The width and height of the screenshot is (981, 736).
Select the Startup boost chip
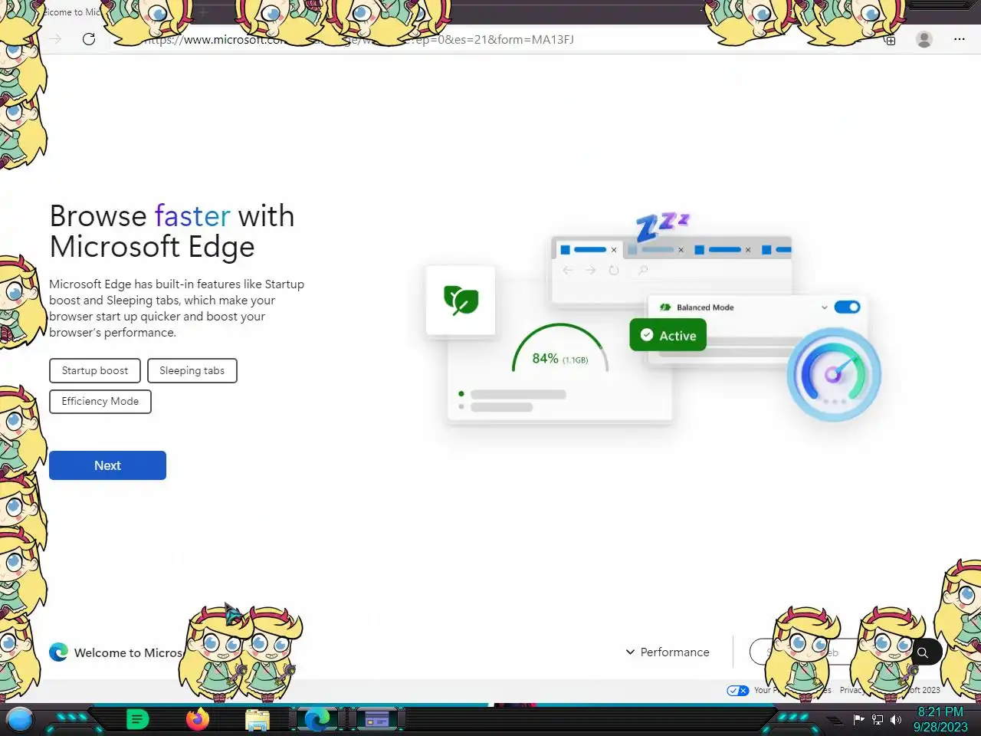click(95, 370)
